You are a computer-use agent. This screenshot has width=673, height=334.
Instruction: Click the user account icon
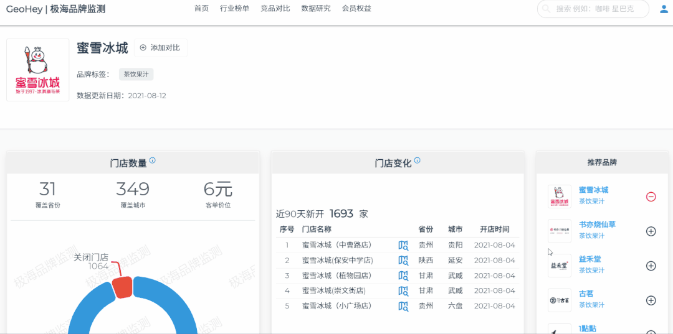click(x=664, y=9)
